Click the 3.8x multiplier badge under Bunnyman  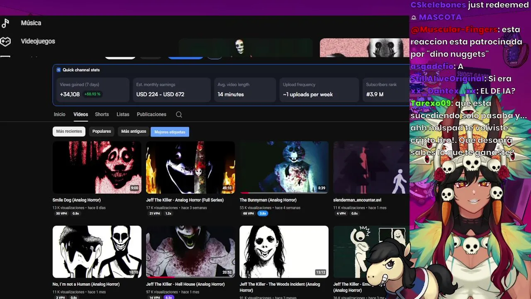(263, 213)
